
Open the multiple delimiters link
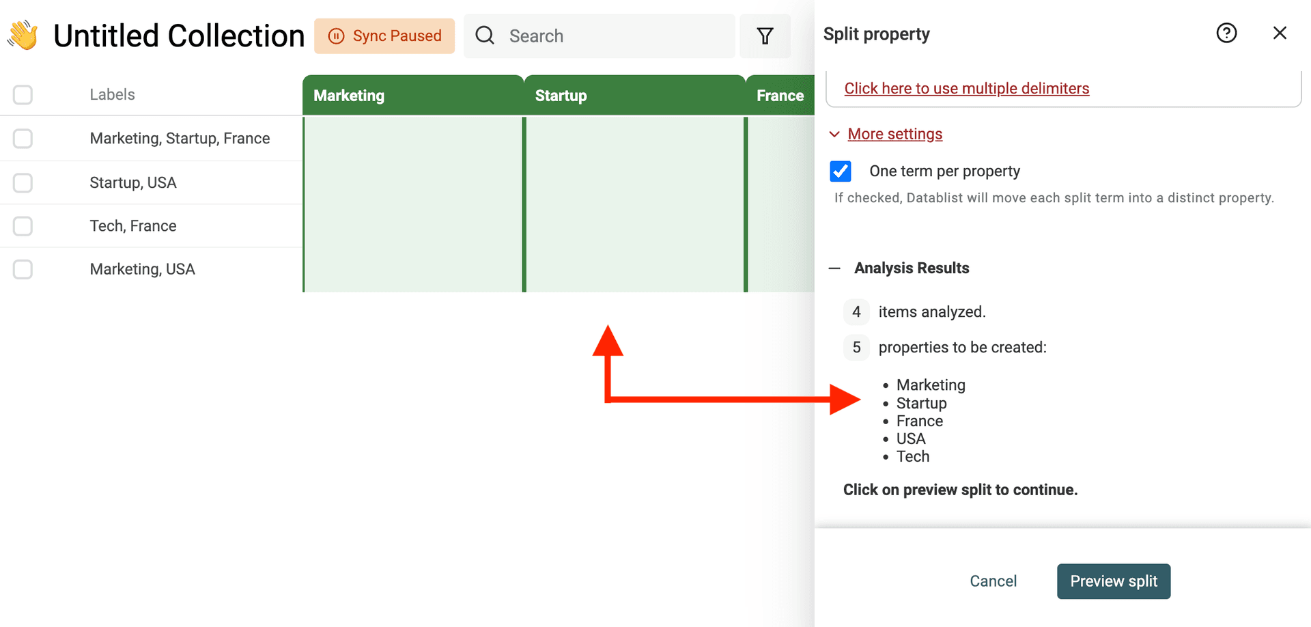(966, 89)
